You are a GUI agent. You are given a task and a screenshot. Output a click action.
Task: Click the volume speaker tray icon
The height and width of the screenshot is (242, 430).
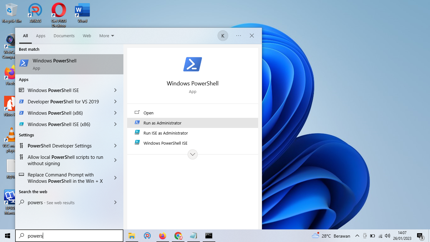point(388,236)
